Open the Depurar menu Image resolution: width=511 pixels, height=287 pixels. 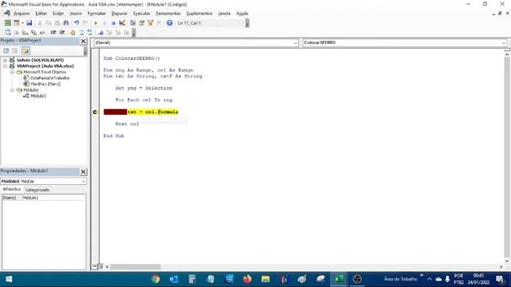coord(119,14)
